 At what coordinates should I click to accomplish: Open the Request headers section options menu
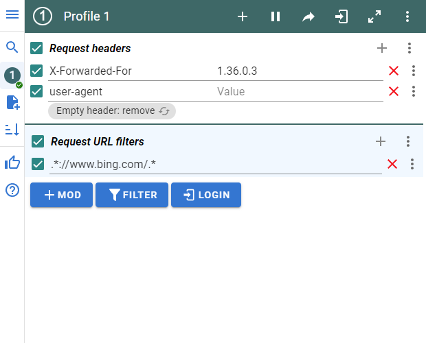click(410, 48)
